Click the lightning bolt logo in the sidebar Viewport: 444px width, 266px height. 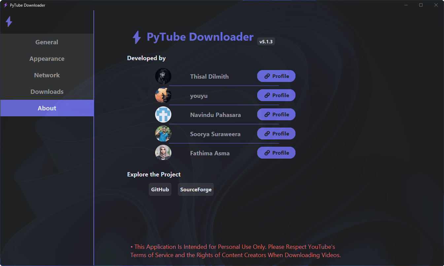pos(9,22)
